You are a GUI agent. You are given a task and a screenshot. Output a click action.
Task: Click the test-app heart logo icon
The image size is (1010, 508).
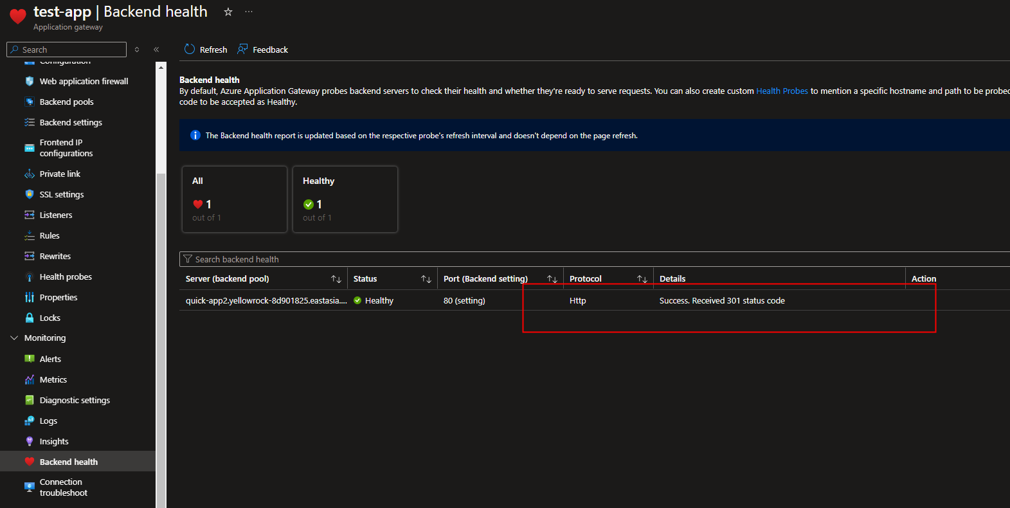pos(18,16)
